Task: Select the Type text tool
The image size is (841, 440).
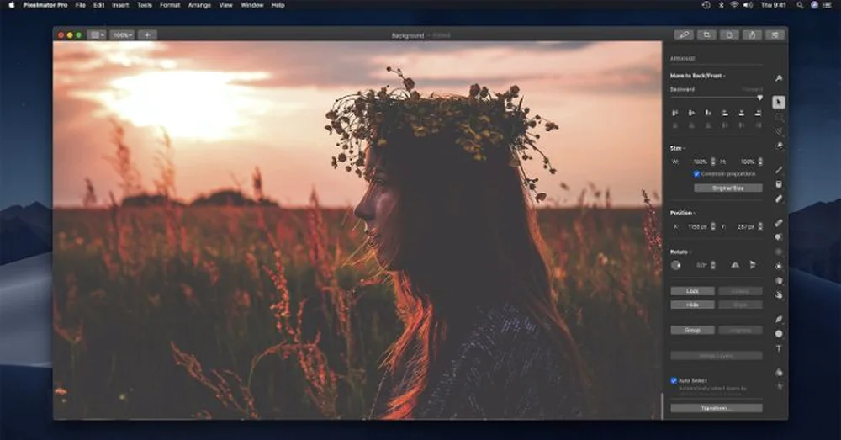Action: click(x=778, y=348)
